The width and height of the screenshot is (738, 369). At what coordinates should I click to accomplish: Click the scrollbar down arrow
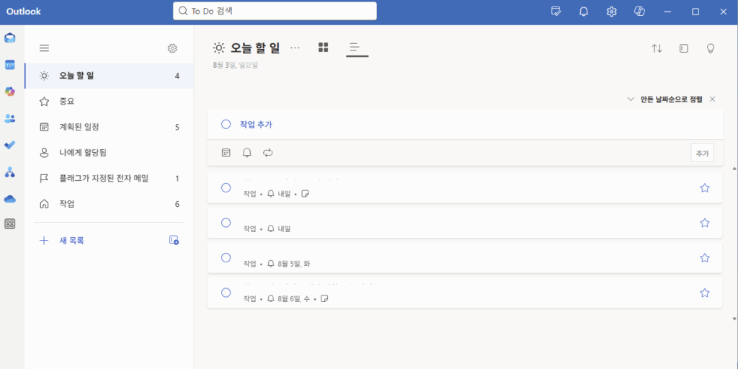tap(734, 319)
